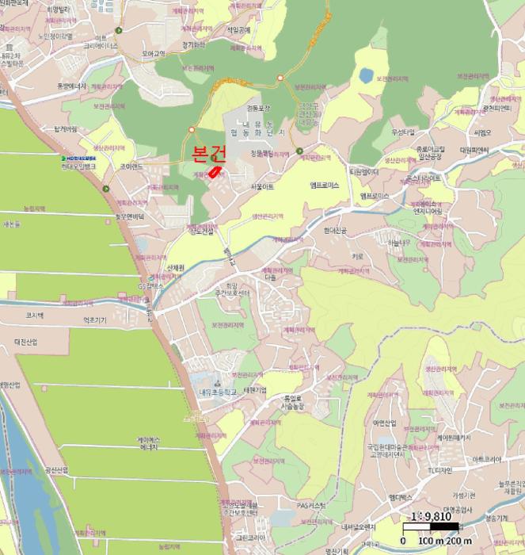Select the 현대진공 label
This screenshot has height=555, width=525.
click(335, 231)
